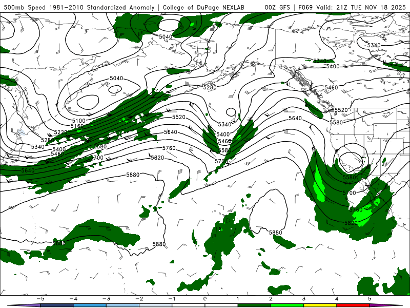The image size is (410, 308).
Task: Click the colorbar tick label "-2"
Action: click(x=139, y=299)
